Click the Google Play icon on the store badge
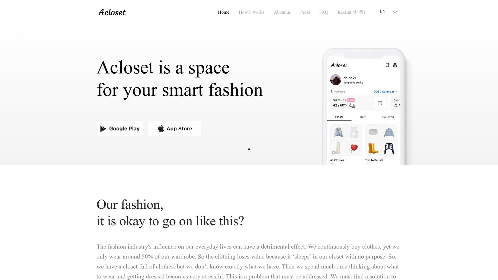Screen dimensions: 498x280 point(103,128)
